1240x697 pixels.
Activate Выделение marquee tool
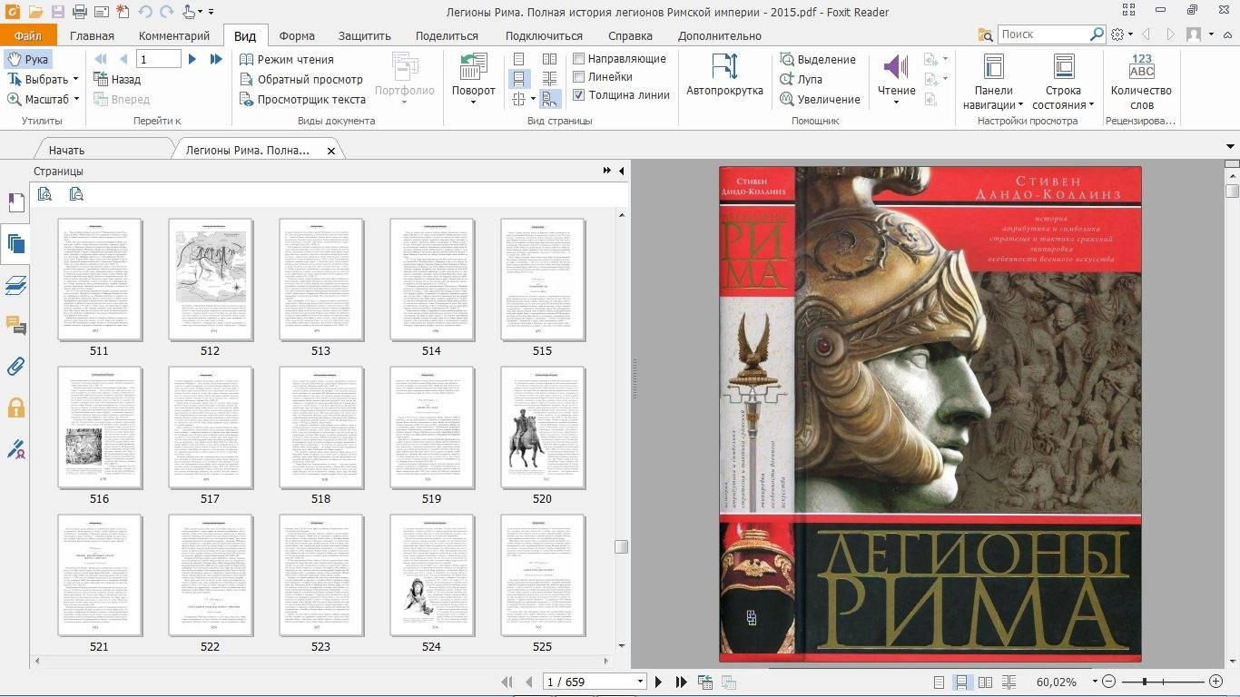[818, 59]
